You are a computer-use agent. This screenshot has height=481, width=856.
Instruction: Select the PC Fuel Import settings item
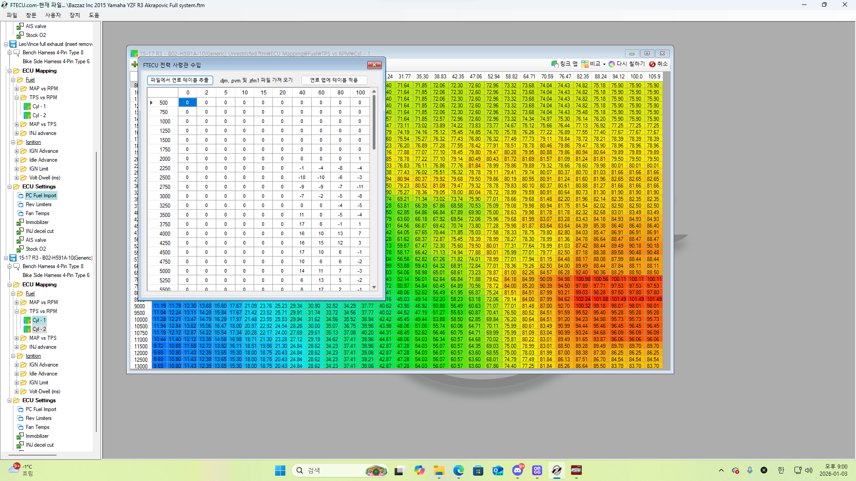[x=41, y=196]
